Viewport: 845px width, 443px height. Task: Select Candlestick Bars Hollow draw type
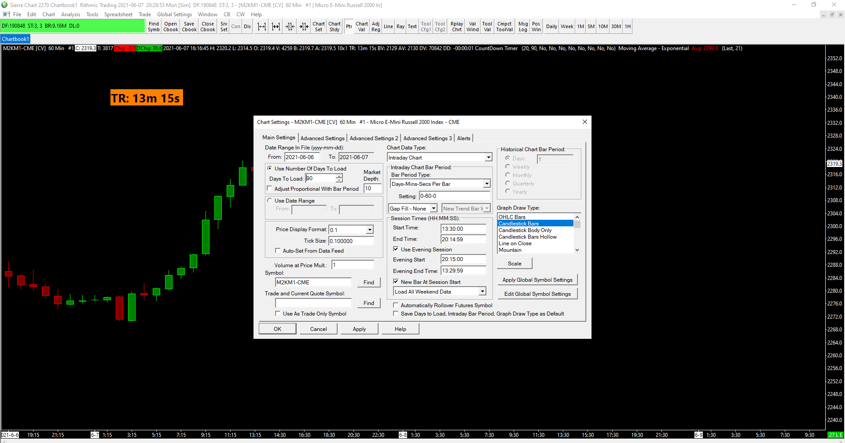tap(527, 237)
